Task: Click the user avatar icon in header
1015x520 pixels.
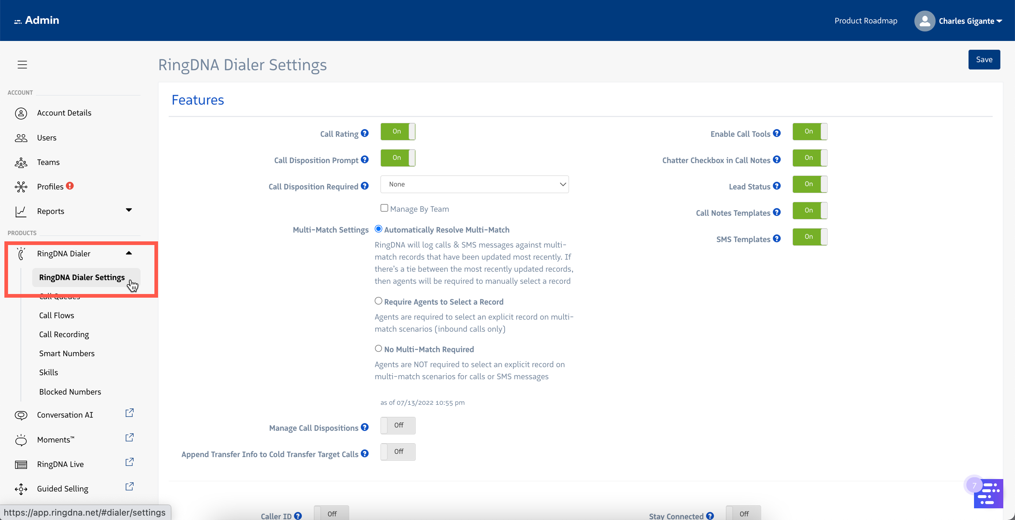Action: (924, 21)
